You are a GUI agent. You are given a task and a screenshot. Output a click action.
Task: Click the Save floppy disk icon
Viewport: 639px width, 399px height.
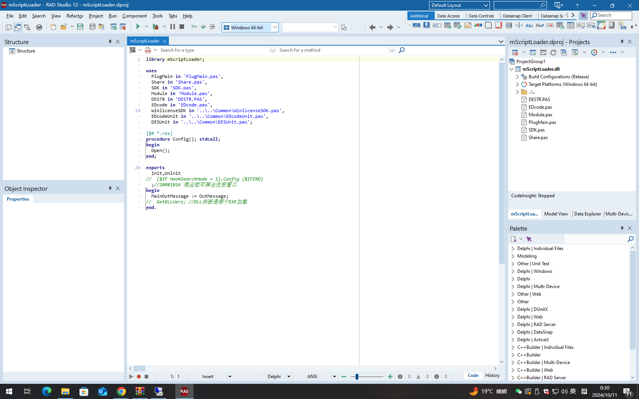pos(80,27)
